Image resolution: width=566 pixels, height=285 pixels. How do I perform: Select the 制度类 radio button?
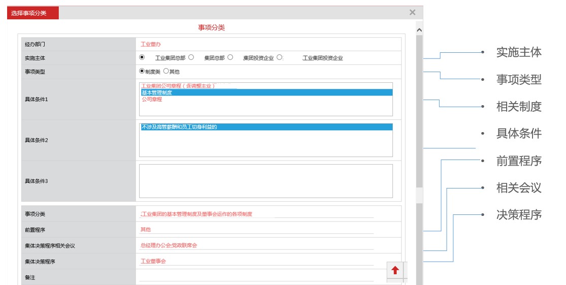point(142,71)
